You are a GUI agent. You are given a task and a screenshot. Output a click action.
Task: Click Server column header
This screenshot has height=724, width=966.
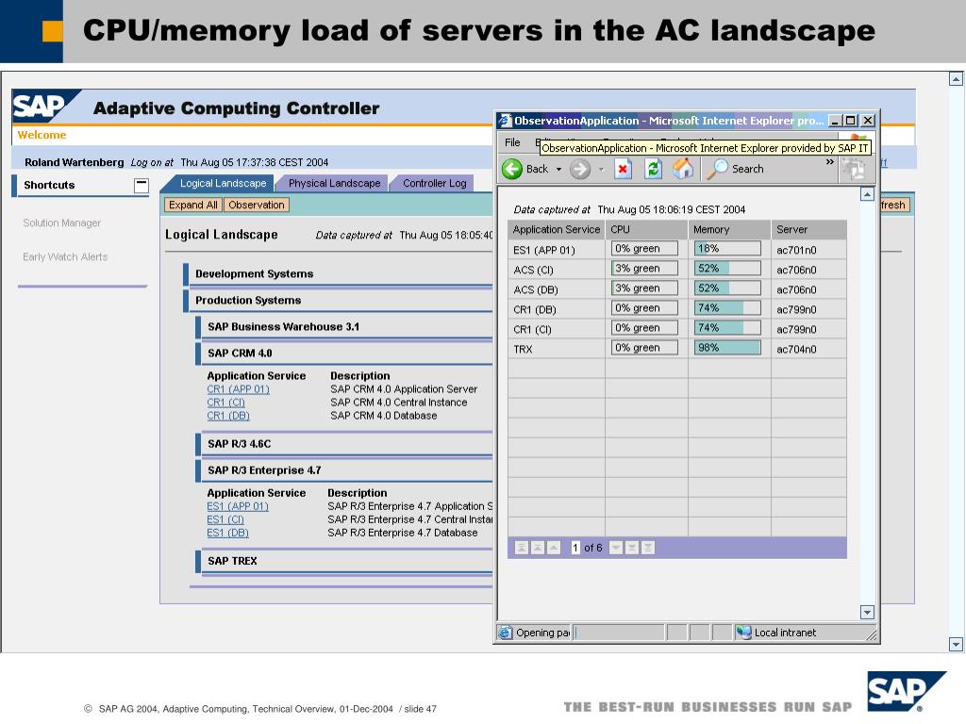click(808, 230)
